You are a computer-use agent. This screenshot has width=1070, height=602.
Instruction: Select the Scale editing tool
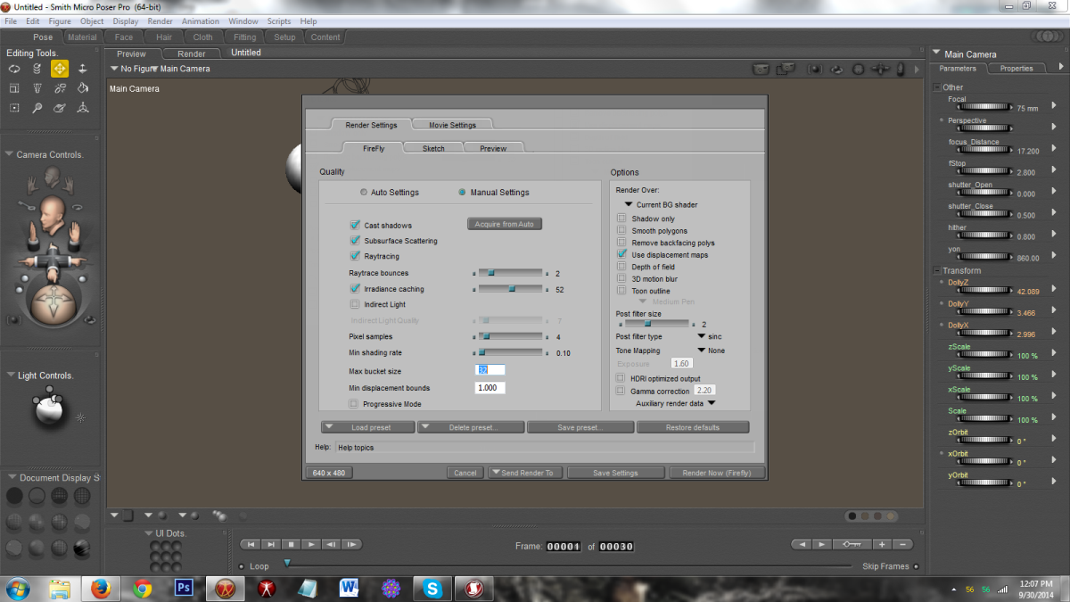14,88
